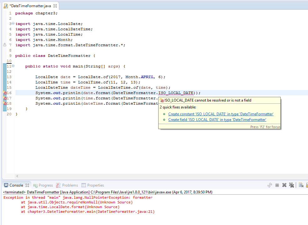Click 'import java.time.Month;' on line 6
The width and height of the screenshot is (308, 225).
44,40
